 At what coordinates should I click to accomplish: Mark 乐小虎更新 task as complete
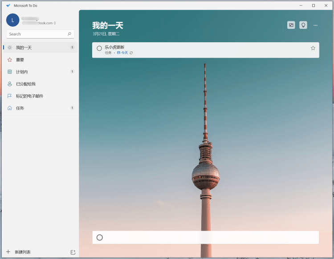tap(99, 48)
